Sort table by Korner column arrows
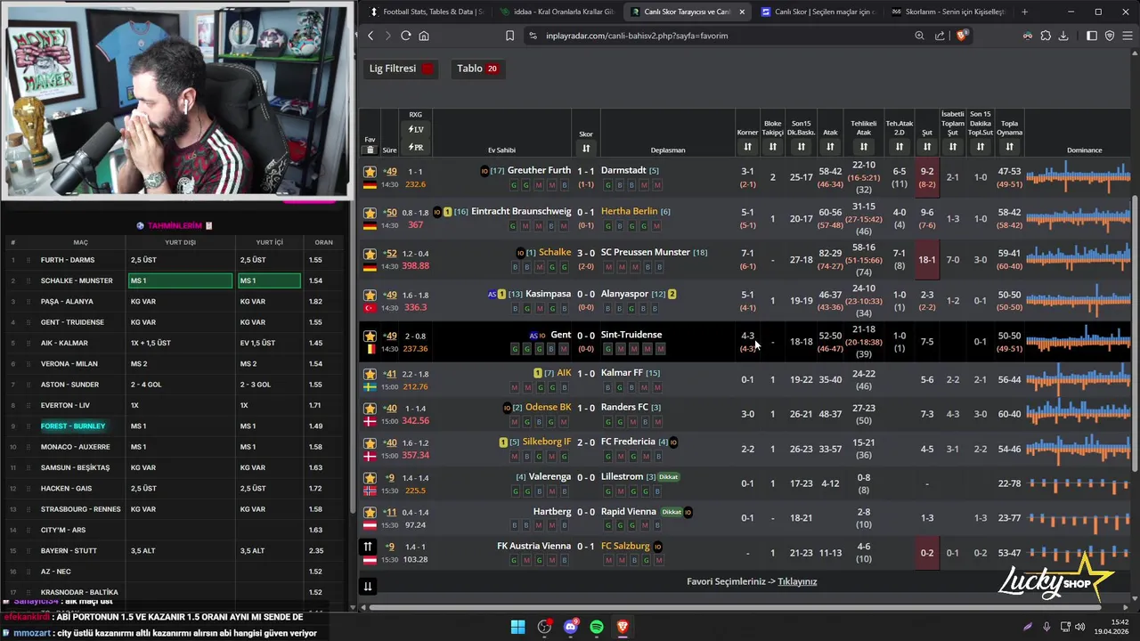This screenshot has width=1140, height=641. pyautogui.click(x=747, y=147)
